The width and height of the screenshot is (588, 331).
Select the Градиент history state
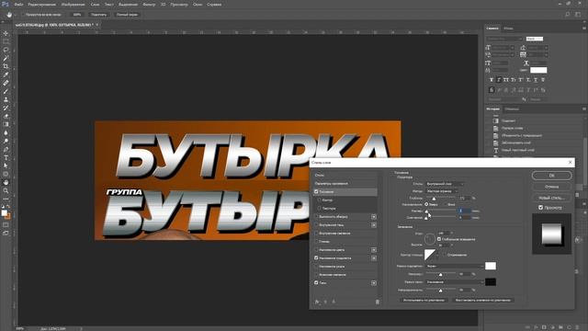point(508,120)
